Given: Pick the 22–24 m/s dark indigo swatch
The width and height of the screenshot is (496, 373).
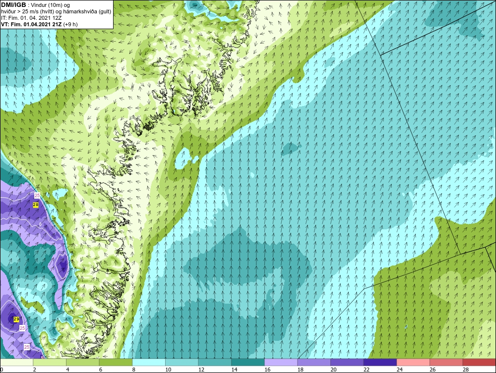Looking at the screenshot, I should [x=380, y=362].
